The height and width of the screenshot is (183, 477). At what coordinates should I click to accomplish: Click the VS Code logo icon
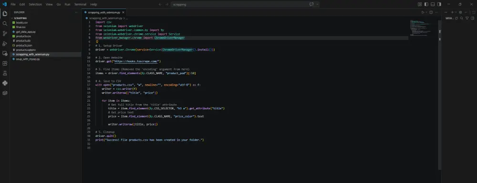tap(4, 4)
